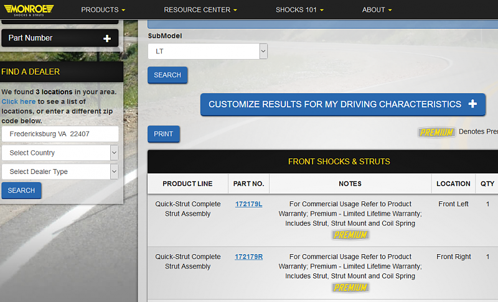Open the Products menu
The height and width of the screenshot is (302, 498).
103,10
